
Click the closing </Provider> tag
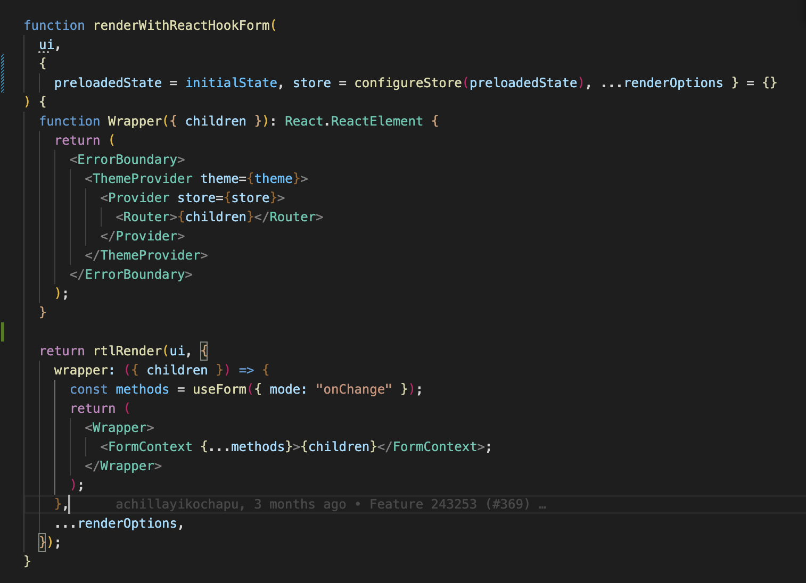143,236
